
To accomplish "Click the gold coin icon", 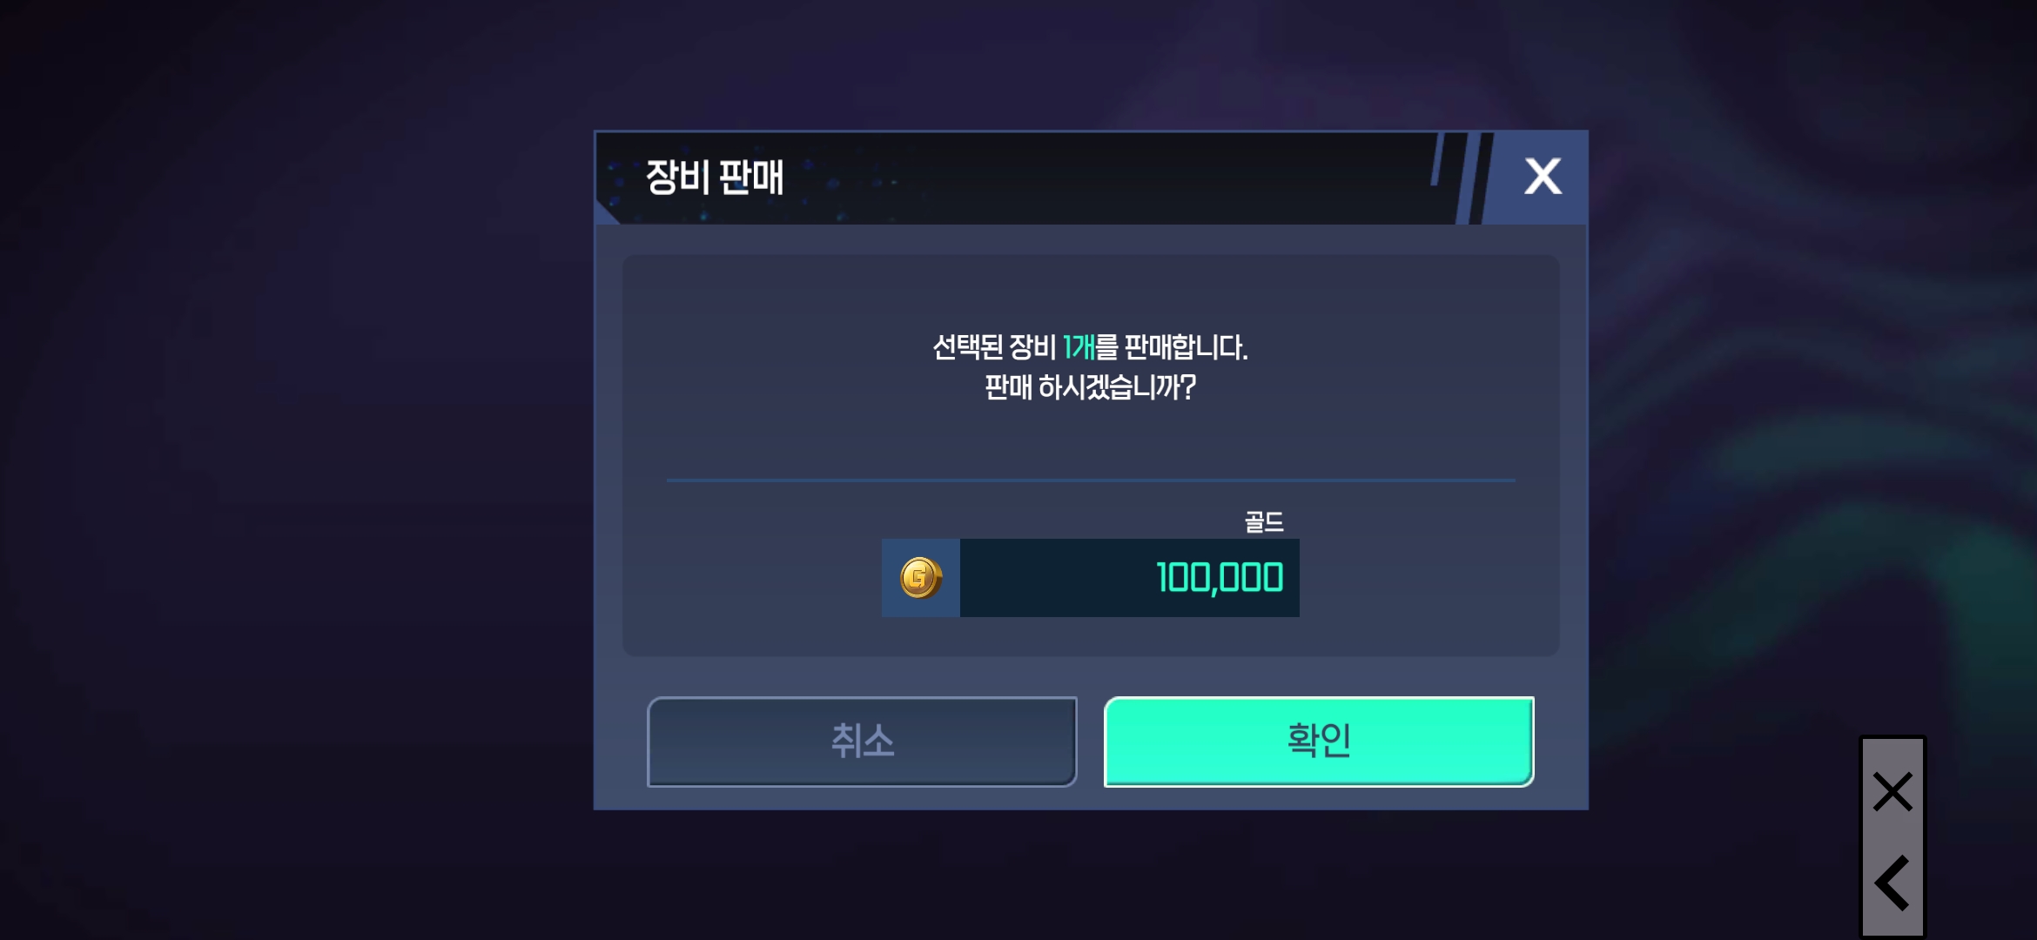I will click(920, 578).
